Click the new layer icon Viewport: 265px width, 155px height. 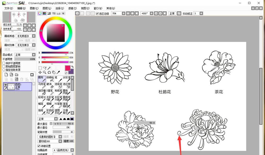(6, 75)
